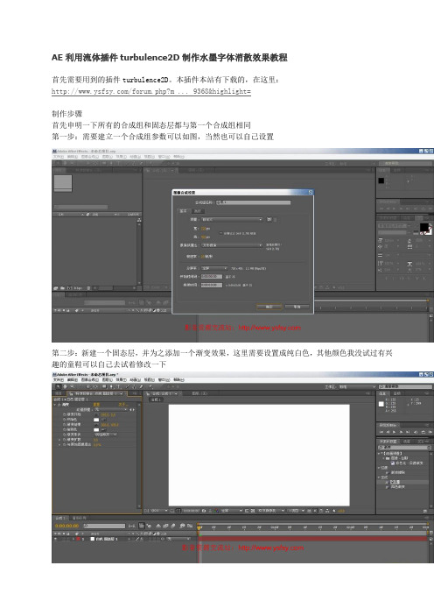Screen dimensions: 434x615
Task: Expand the 与原始图像混合 property triangle
Action: tap(59, 445)
